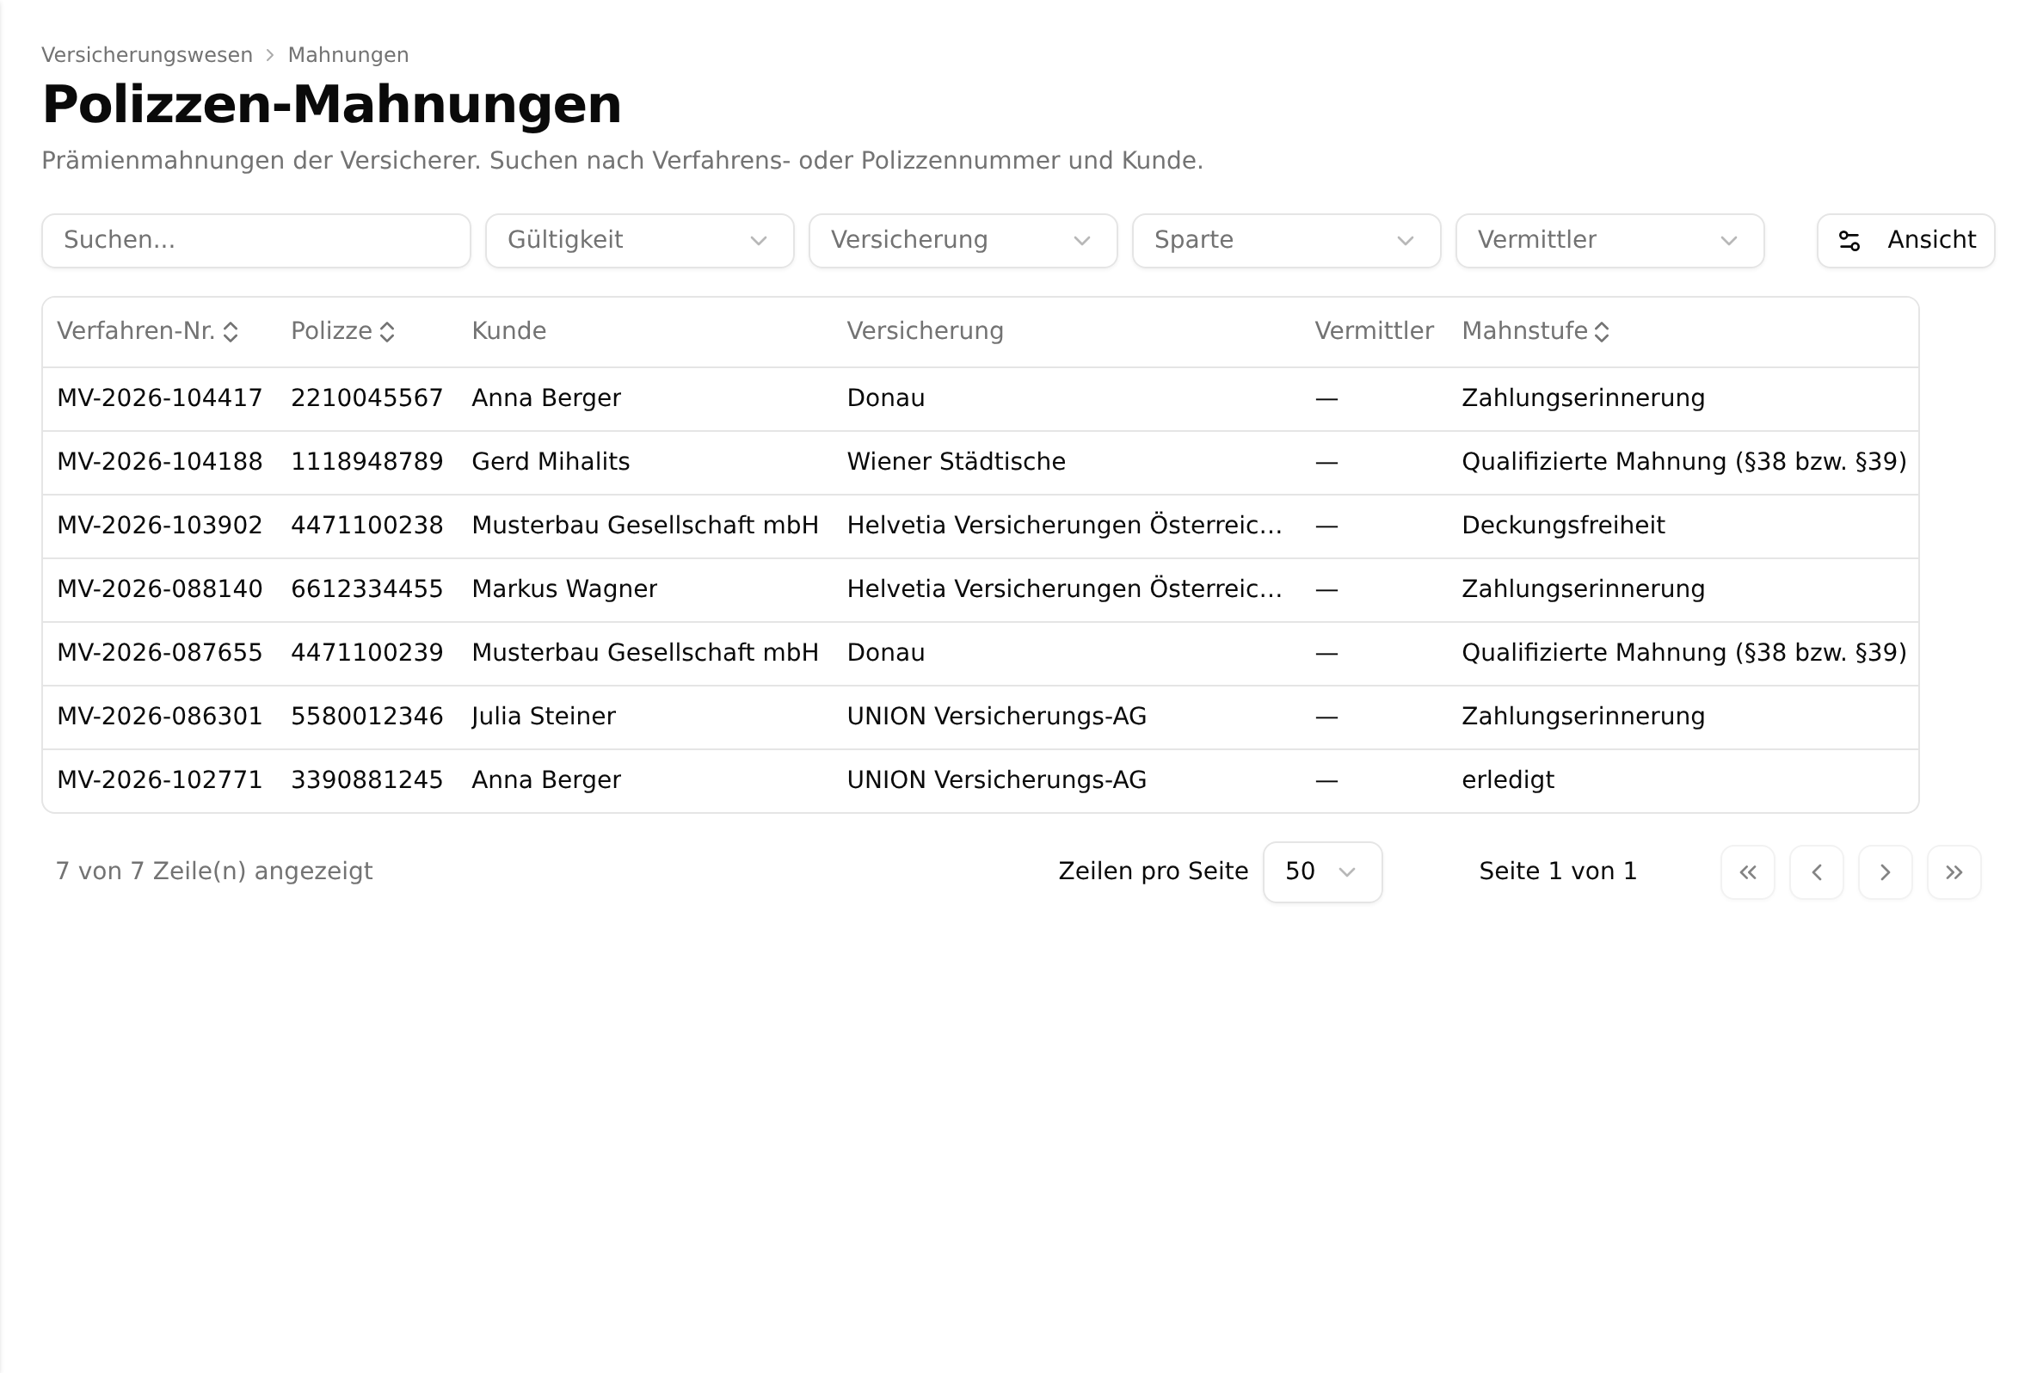Viewport: 2037px width, 1373px height.
Task: Click the Kunde column header
Action: 508,332
